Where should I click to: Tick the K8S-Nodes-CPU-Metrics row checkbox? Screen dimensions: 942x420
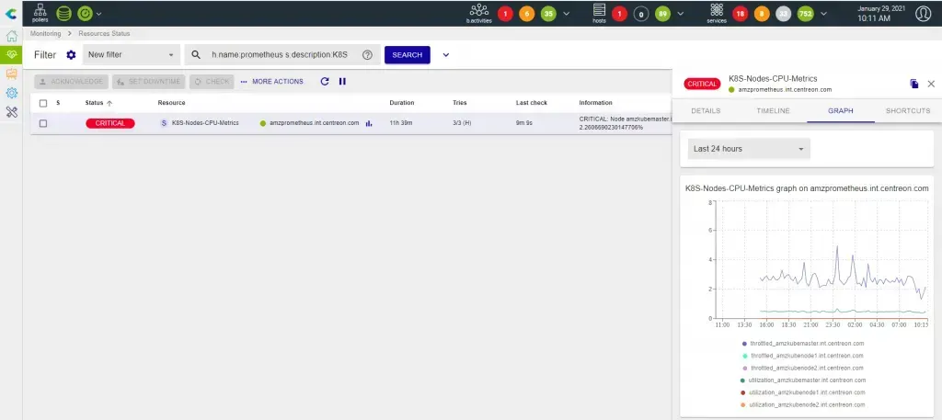43,123
